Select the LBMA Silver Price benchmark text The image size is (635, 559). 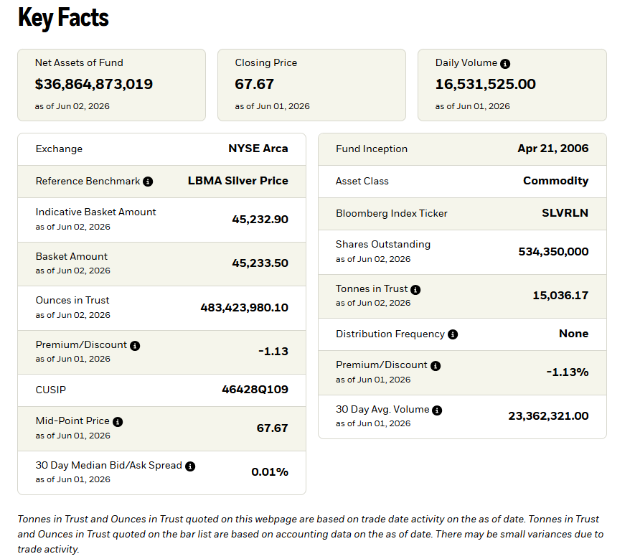point(237,181)
